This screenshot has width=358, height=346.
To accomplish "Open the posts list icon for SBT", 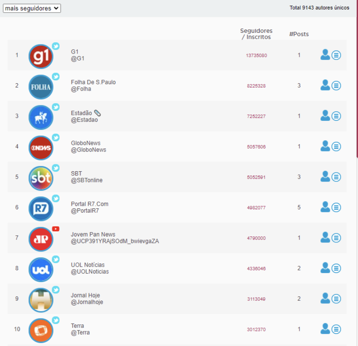I will (336, 177).
